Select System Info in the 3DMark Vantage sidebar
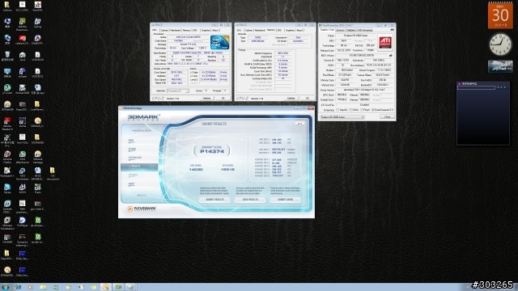The height and width of the screenshot is (291, 518). (139, 158)
